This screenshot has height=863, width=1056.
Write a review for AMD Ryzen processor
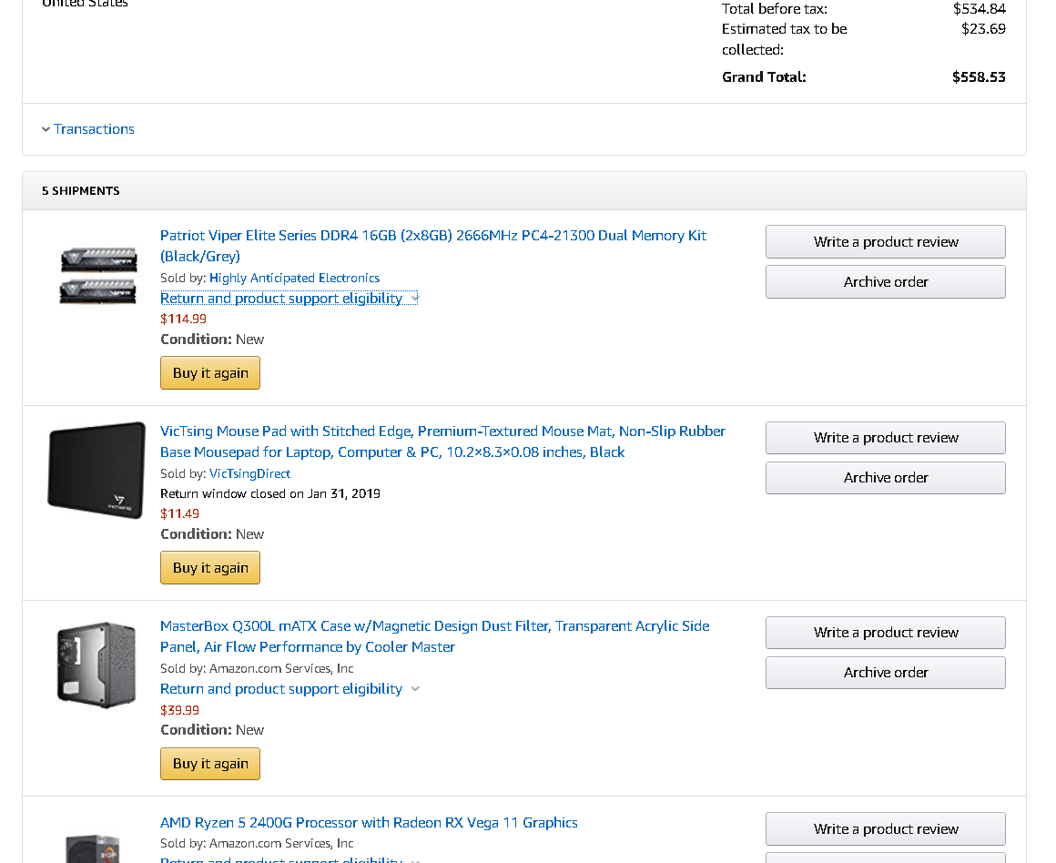[x=886, y=828]
